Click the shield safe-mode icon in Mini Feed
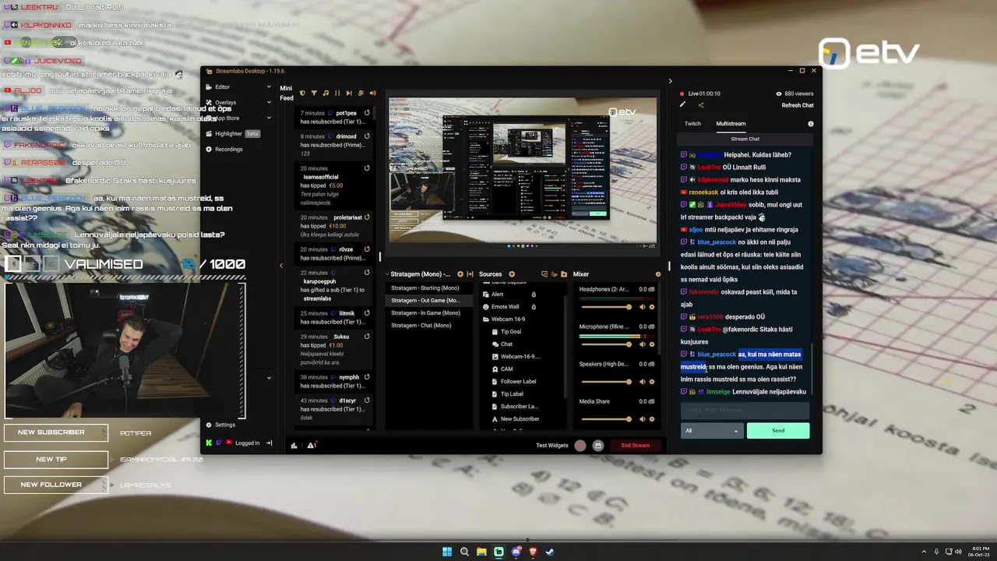 point(302,93)
